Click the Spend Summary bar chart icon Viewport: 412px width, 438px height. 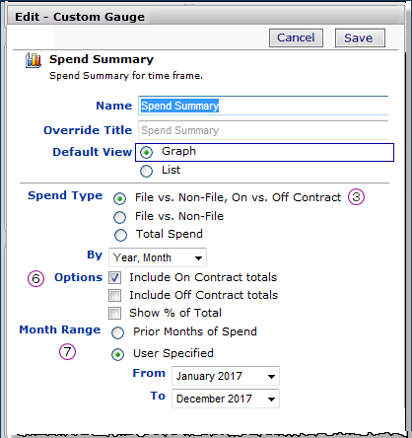point(34,60)
